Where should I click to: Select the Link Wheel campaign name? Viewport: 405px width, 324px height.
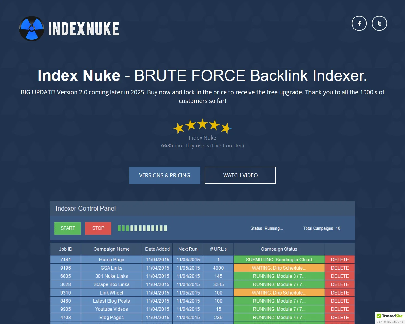pos(111,293)
